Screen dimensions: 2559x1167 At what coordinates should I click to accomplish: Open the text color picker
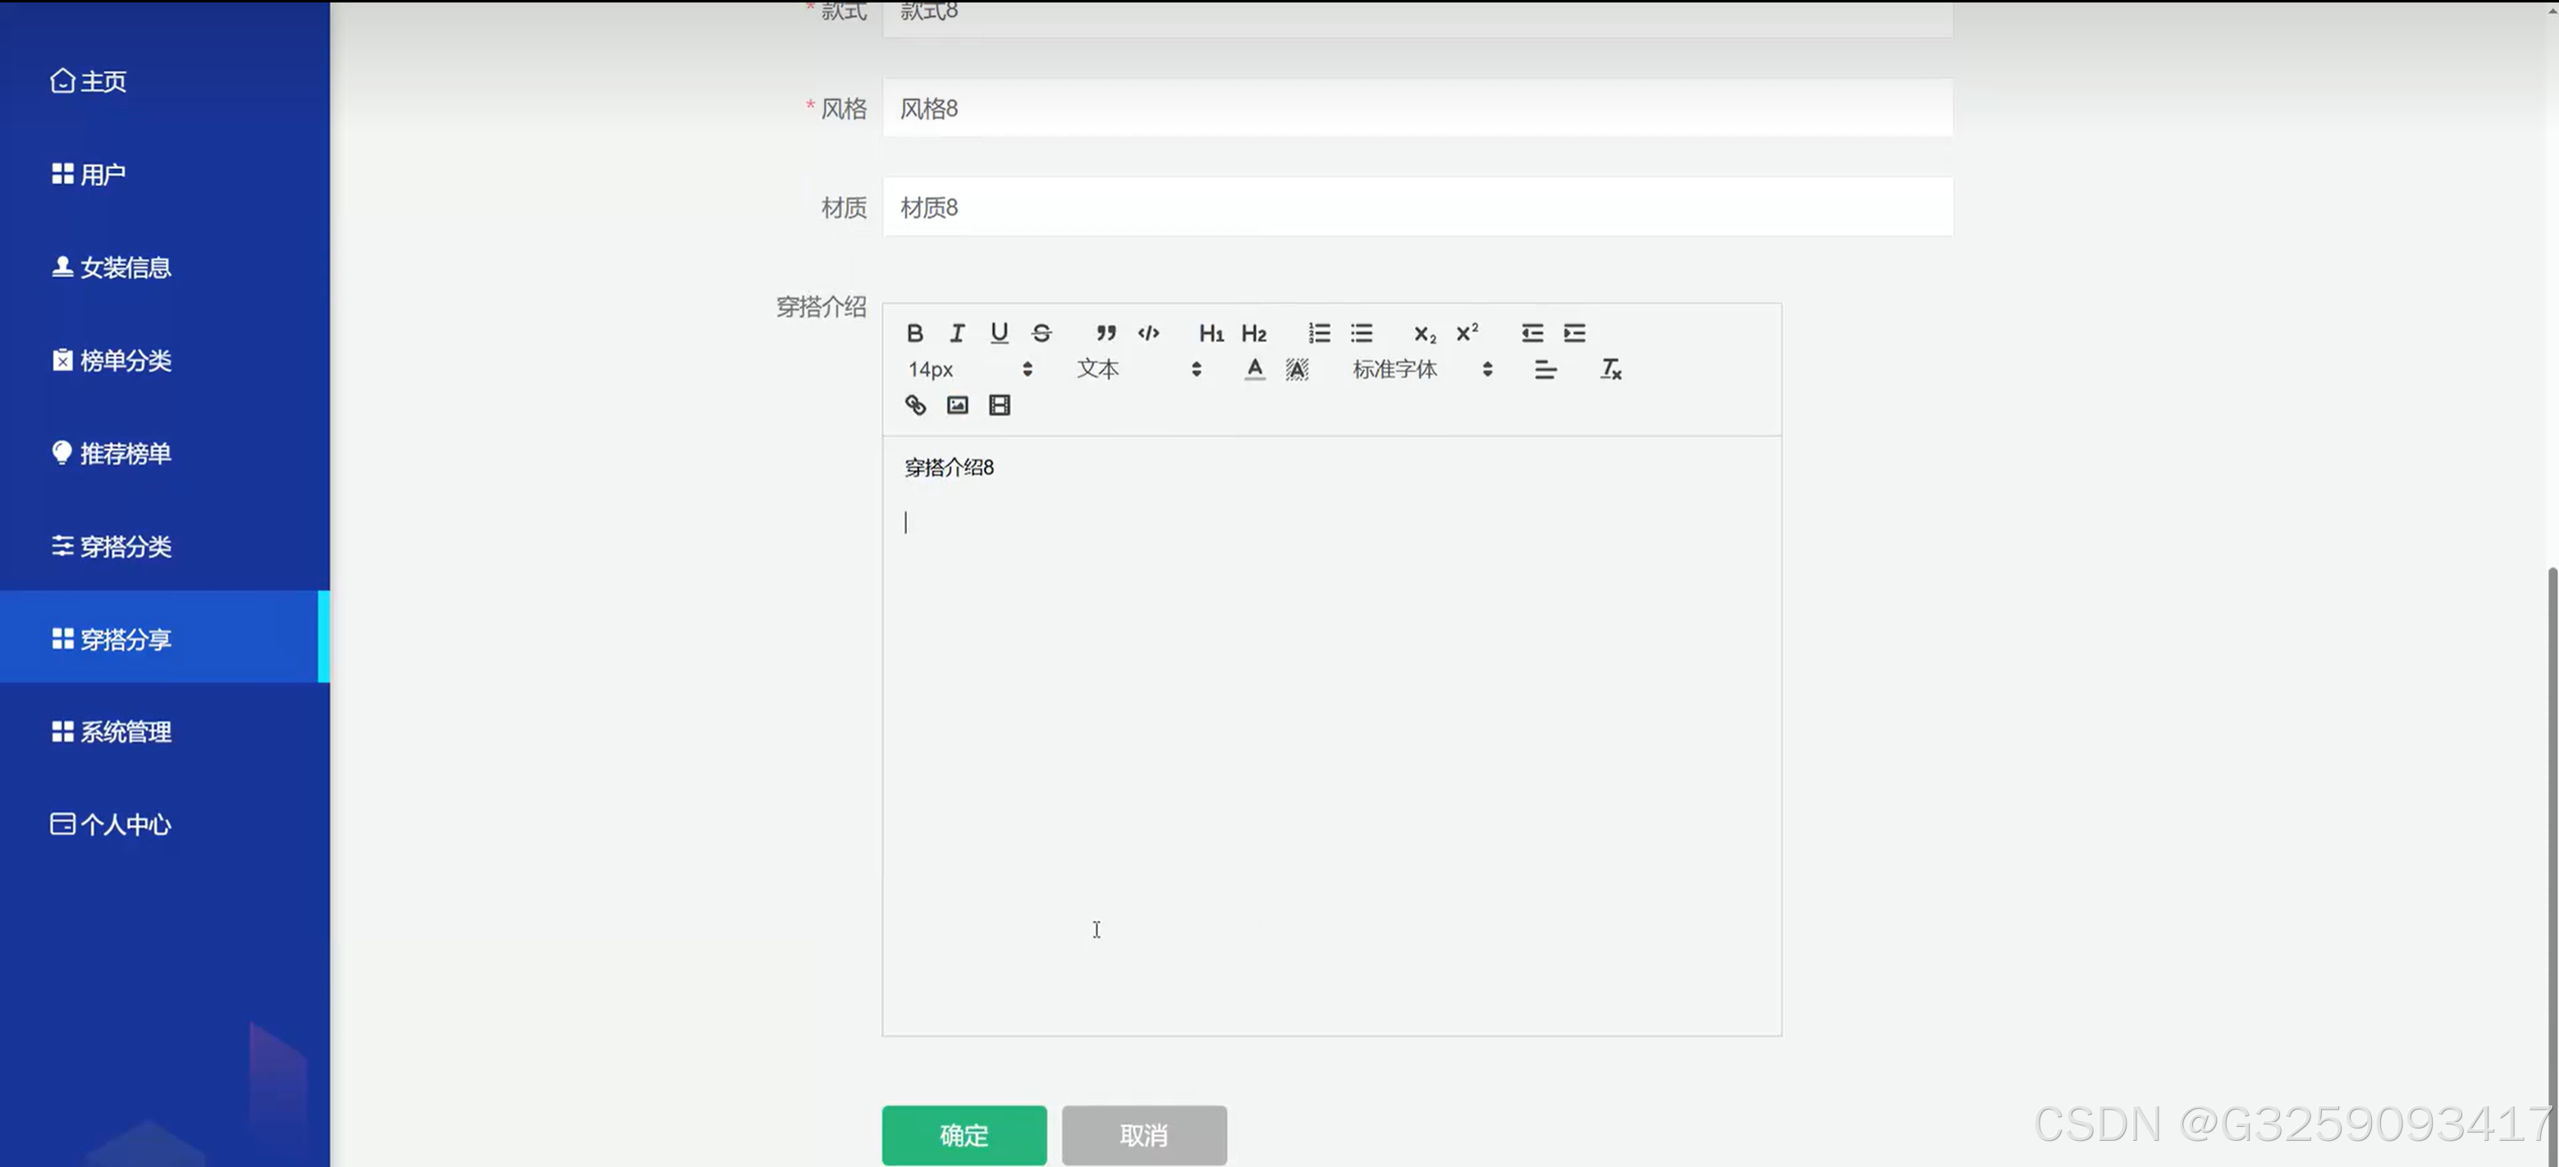coord(1255,369)
